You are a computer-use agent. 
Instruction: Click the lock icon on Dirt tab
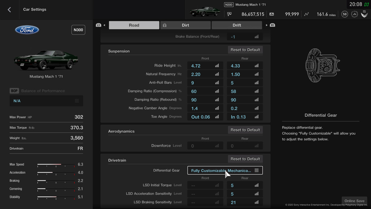165,25
